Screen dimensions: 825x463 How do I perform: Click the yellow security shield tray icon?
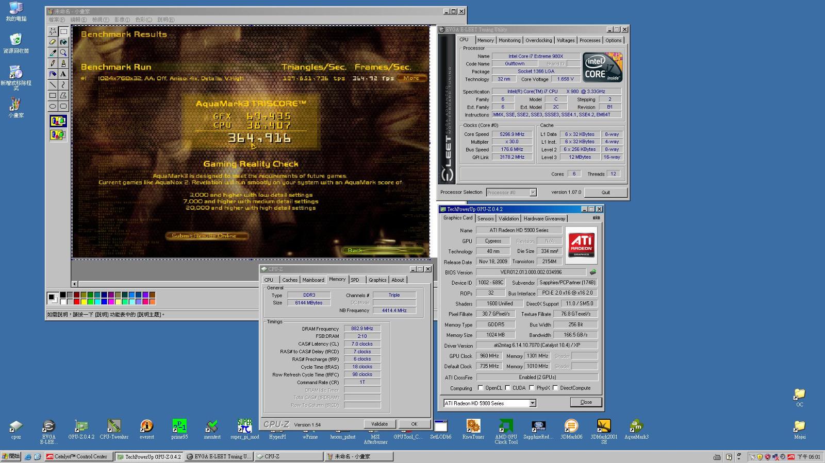coord(760,457)
